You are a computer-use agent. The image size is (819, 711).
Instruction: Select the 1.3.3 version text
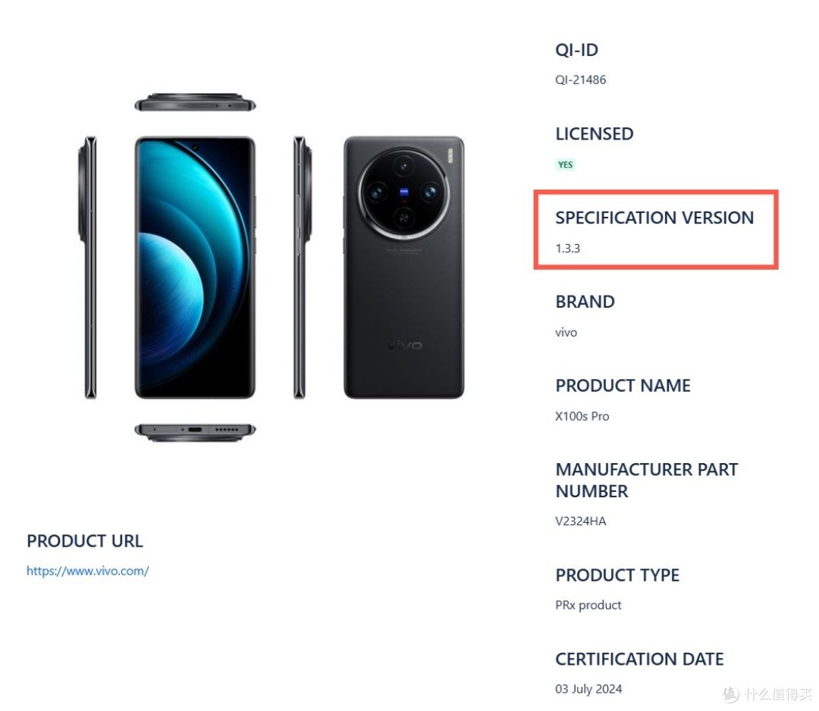[x=567, y=248]
